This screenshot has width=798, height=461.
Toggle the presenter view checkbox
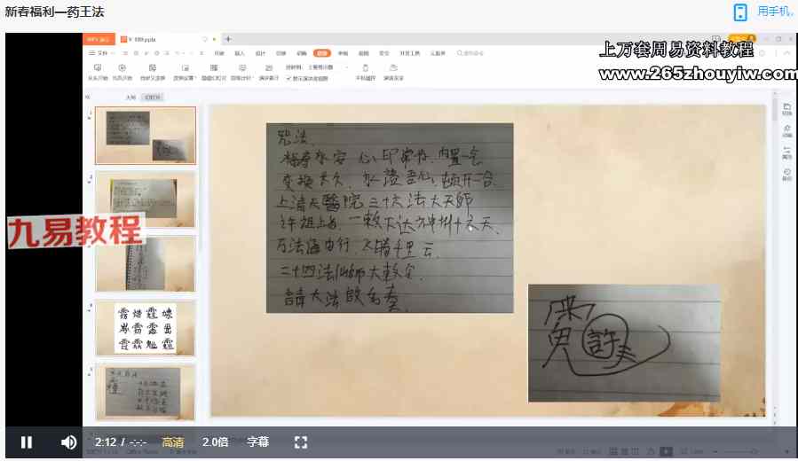(289, 78)
